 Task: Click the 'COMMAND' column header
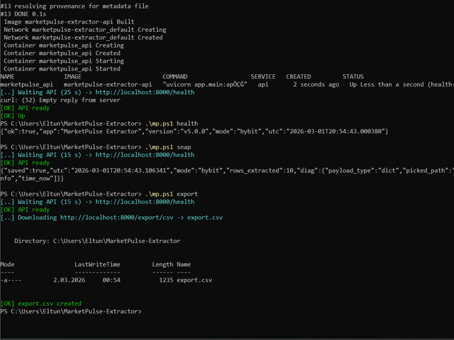click(175, 77)
